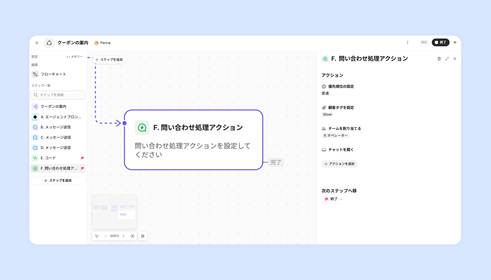491x280 pixels.
Task: Zoom in with the plus button
Action: [x=123, y=236]
